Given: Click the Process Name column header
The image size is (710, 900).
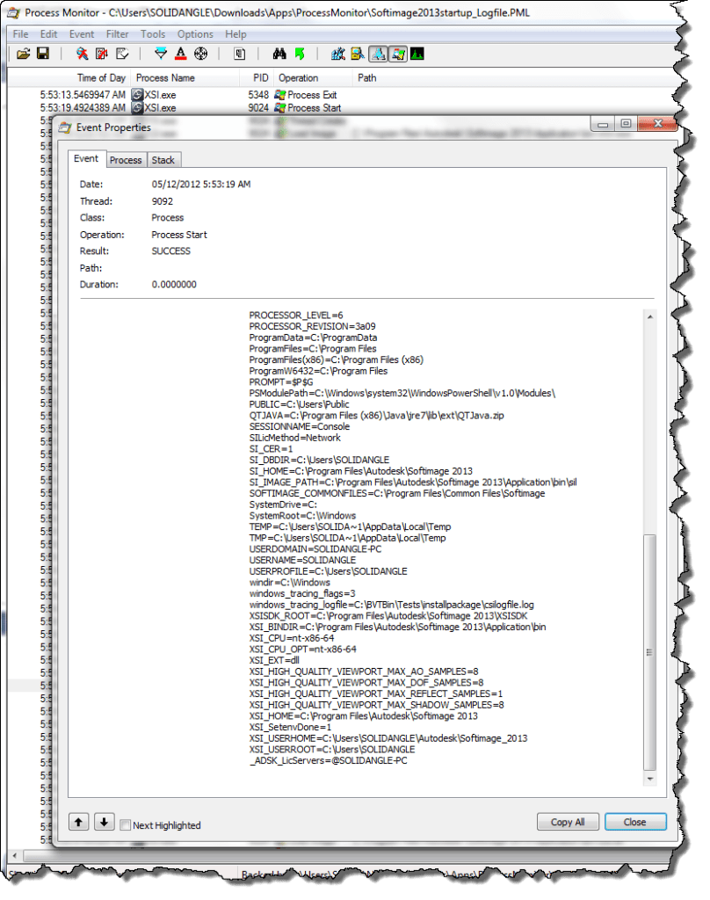Looking at the screenshot, I should click(x=165, y=77).
